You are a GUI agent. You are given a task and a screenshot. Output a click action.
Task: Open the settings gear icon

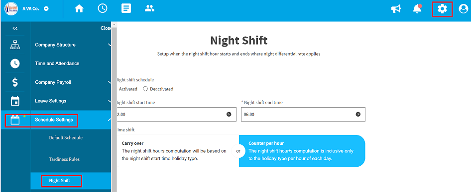(442, 9)
